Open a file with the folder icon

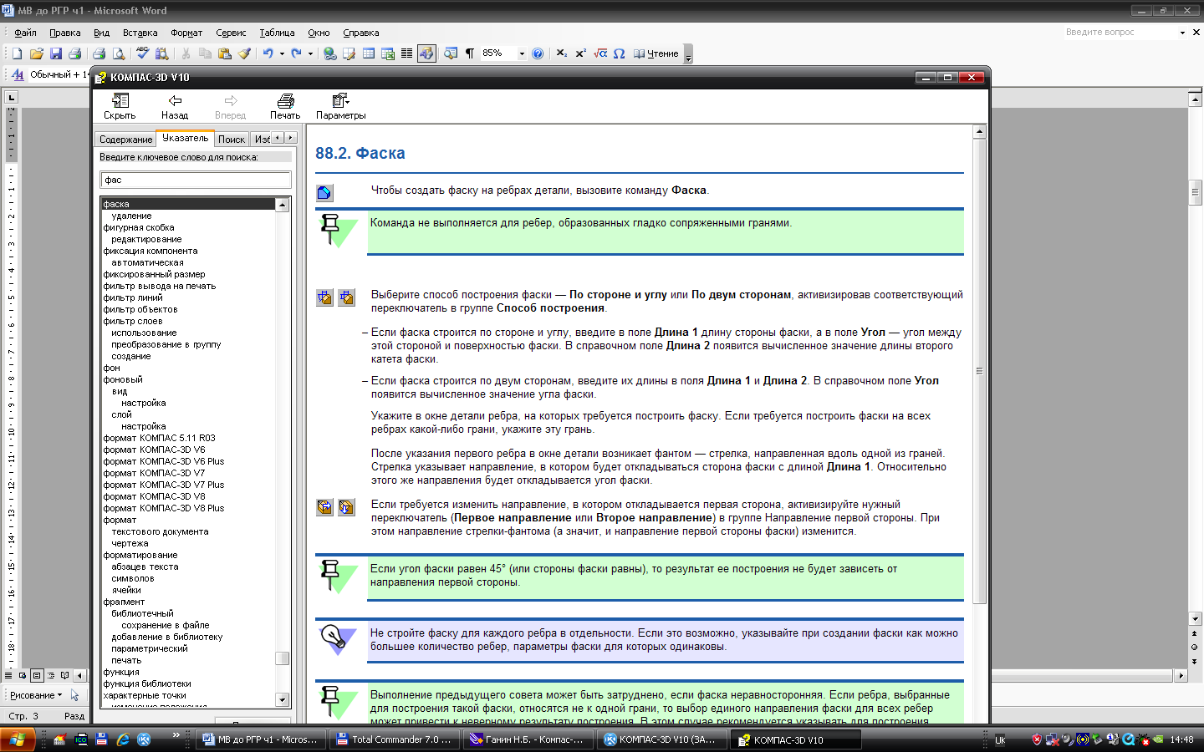pos(37,53)
